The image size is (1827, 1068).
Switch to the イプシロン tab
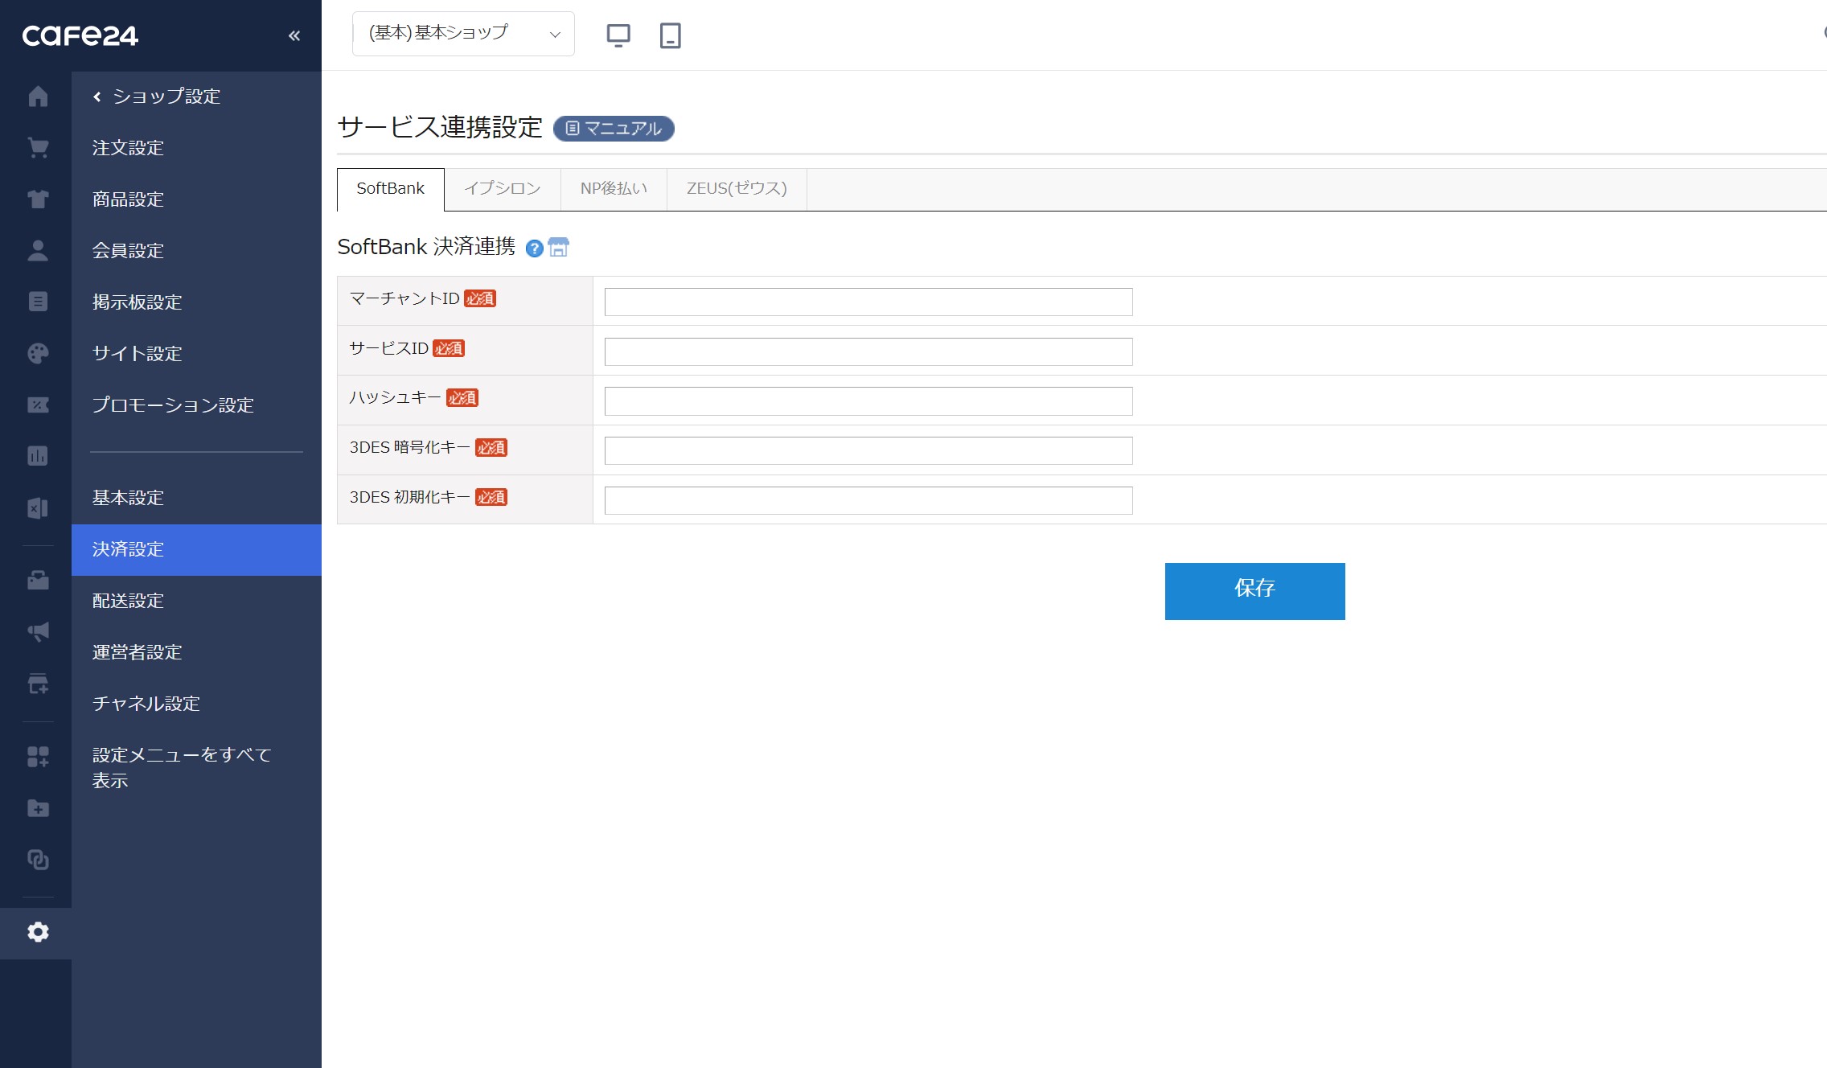click(502, 189)
